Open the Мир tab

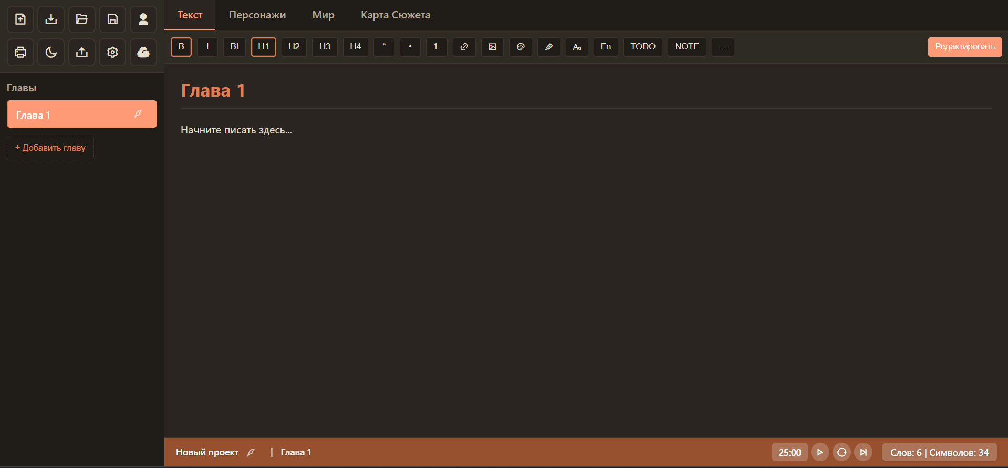click(x=324, y=15)
